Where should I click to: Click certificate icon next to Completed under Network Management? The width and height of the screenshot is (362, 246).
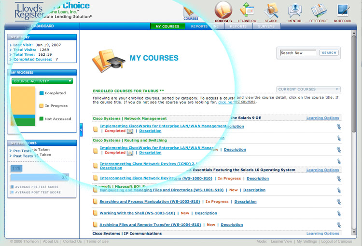click(x=130, y=131)
